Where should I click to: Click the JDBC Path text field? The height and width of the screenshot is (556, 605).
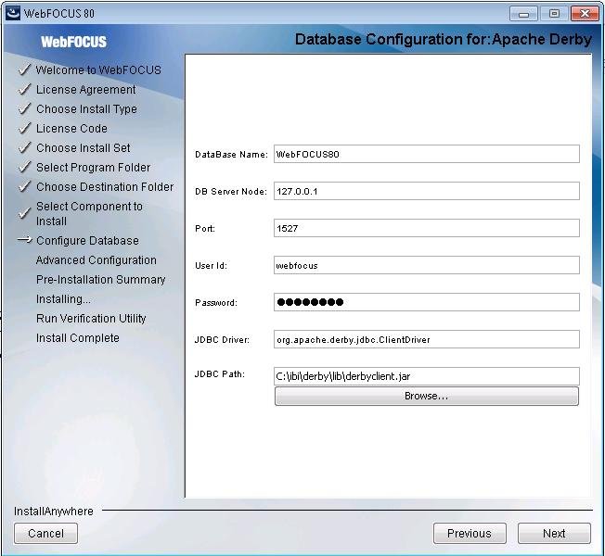tap(426, 375)
